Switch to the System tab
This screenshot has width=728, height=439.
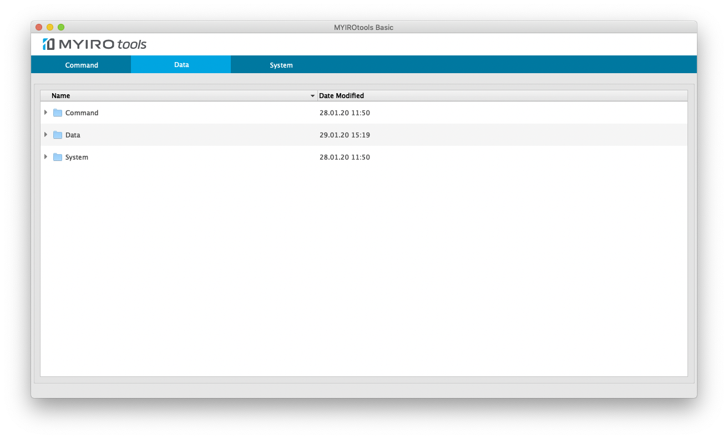tap(281, 65)
